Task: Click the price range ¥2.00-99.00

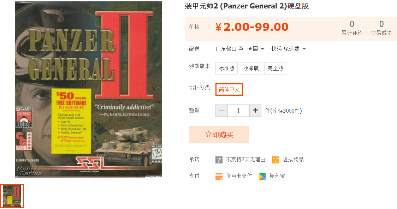Action: (x=252, y=27)
